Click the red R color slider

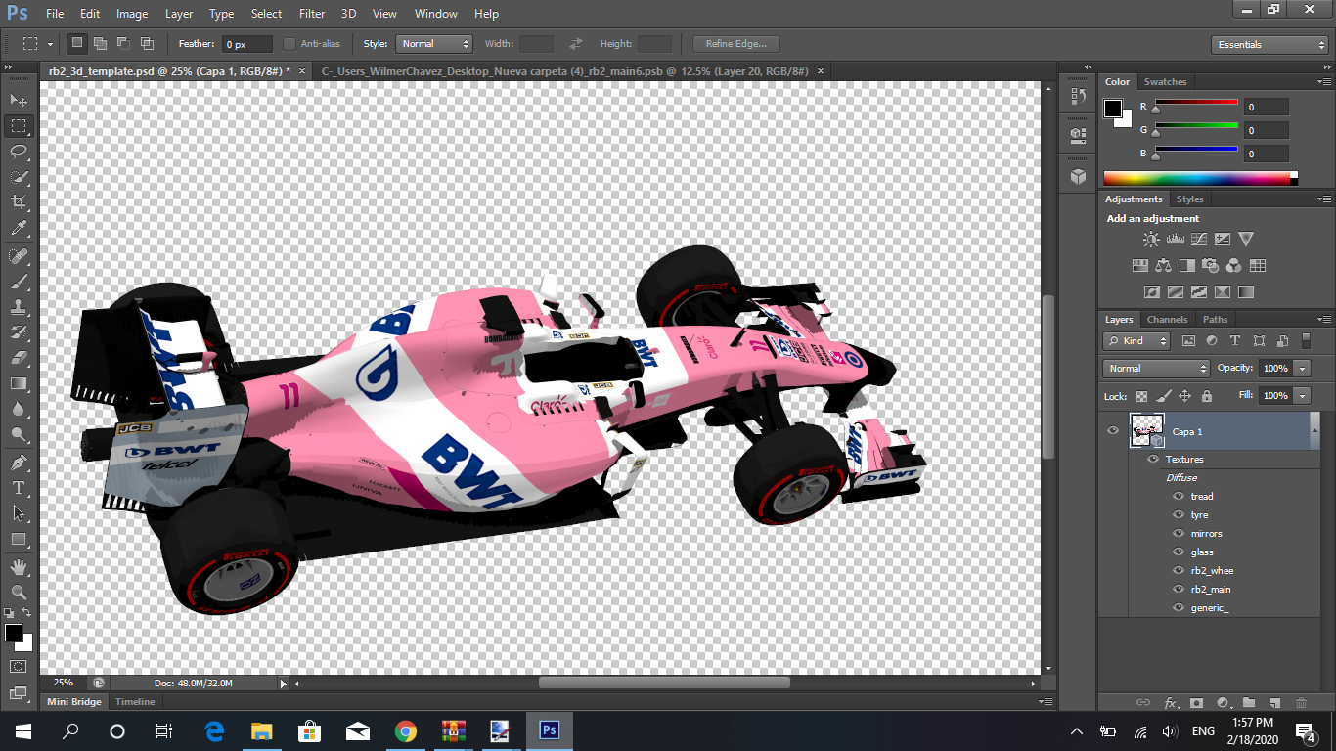pyautogui.click(x=1196, y=103)
